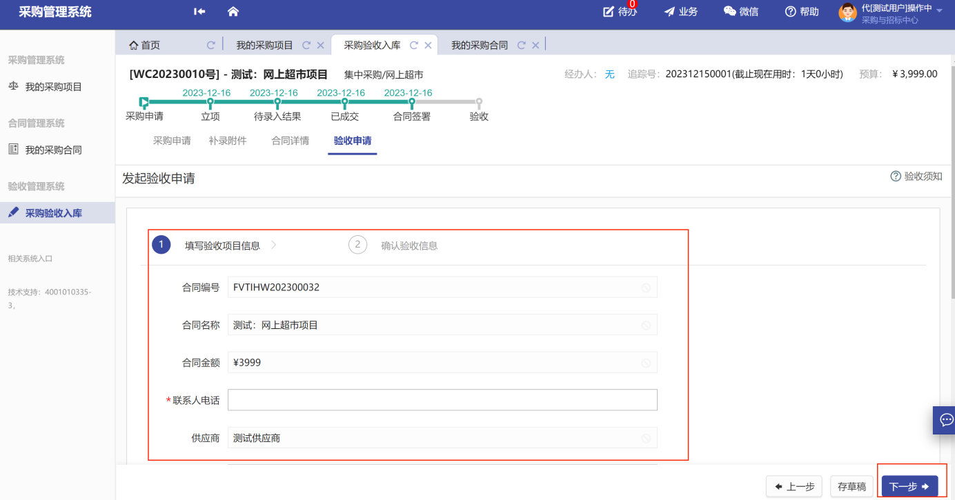Open the 验收须知 help link
This screenshot has height=500, width=955.
click(x=916, y=177)
